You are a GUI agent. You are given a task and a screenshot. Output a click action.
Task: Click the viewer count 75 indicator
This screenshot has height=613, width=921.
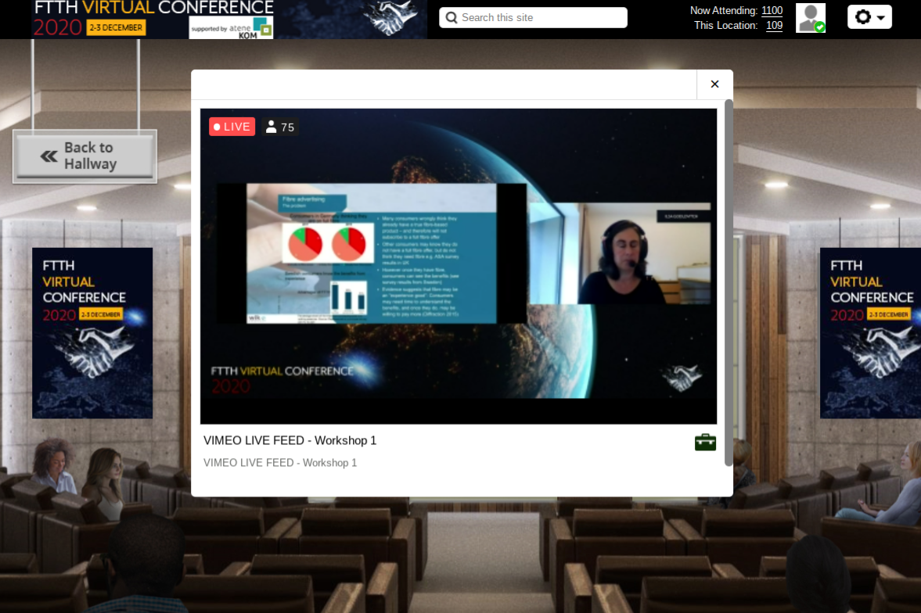(280, 127)
